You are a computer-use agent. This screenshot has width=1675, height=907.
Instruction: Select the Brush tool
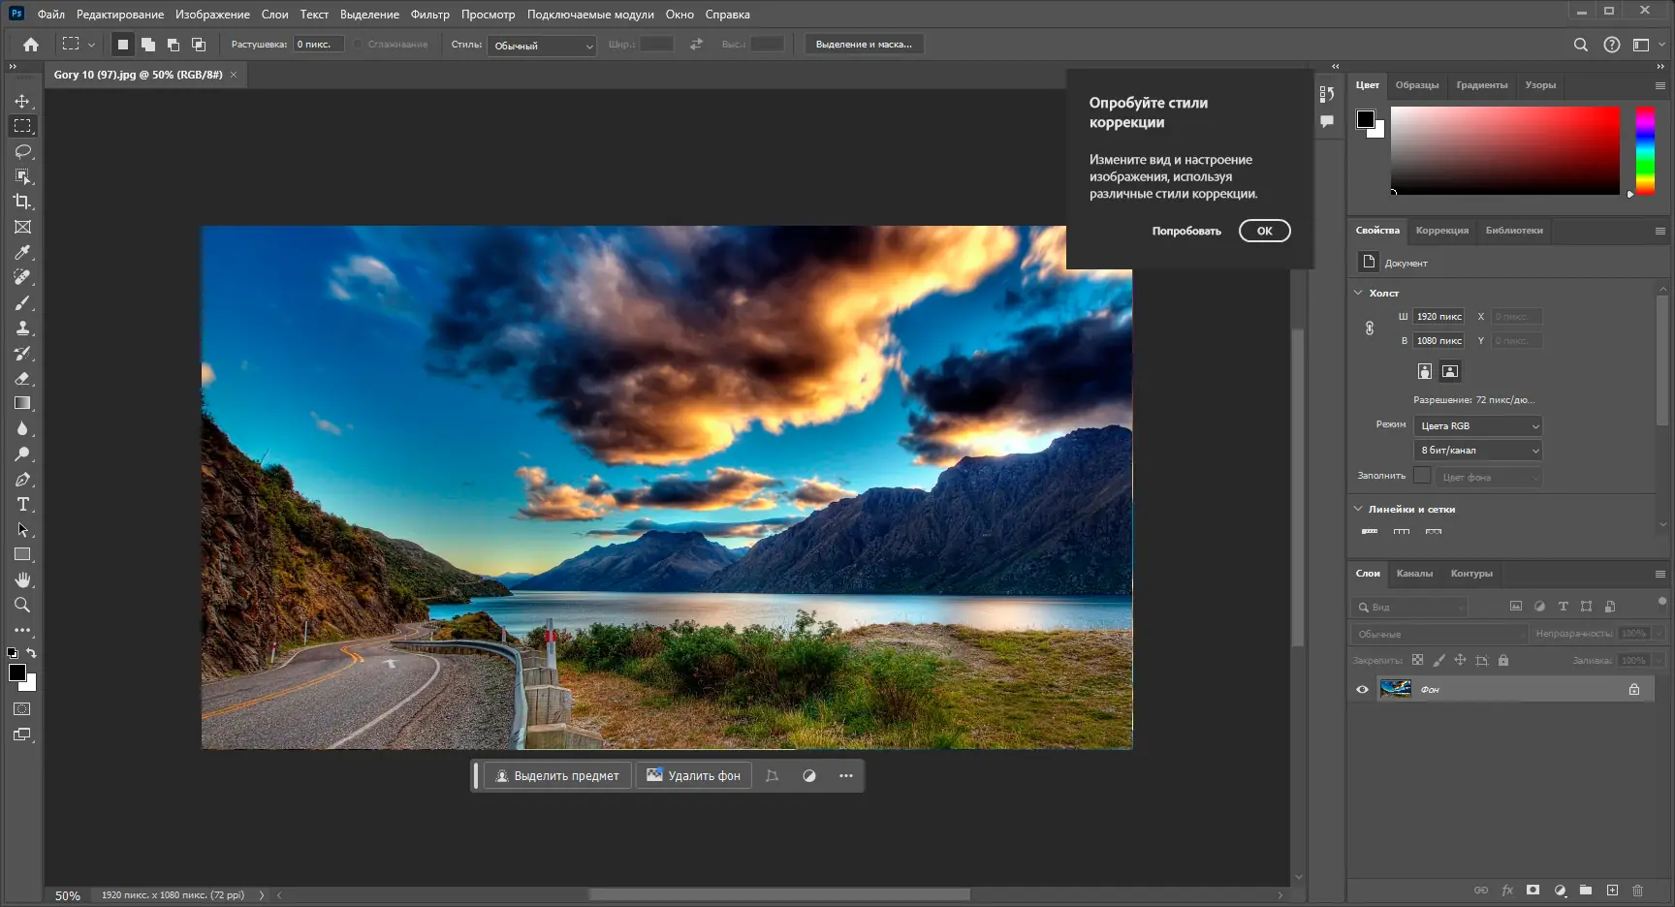pos(22,302)
